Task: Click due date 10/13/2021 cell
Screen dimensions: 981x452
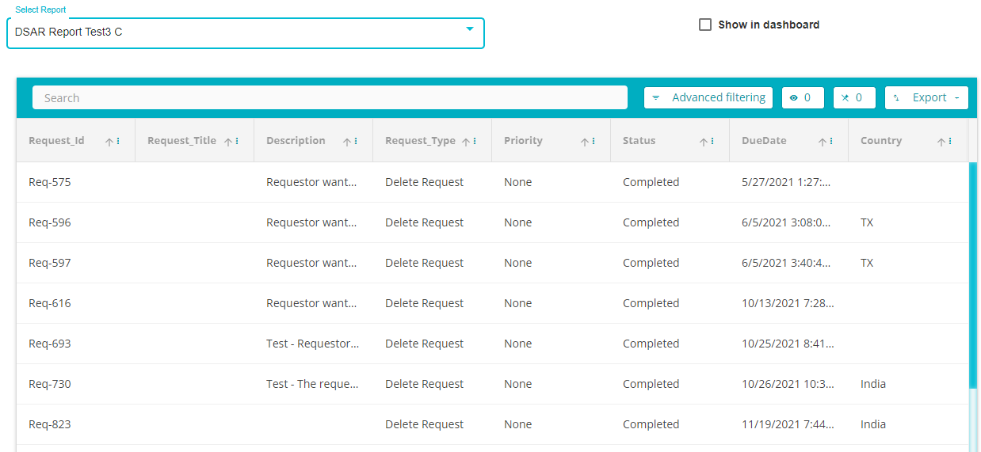Action: pos(788,303)
